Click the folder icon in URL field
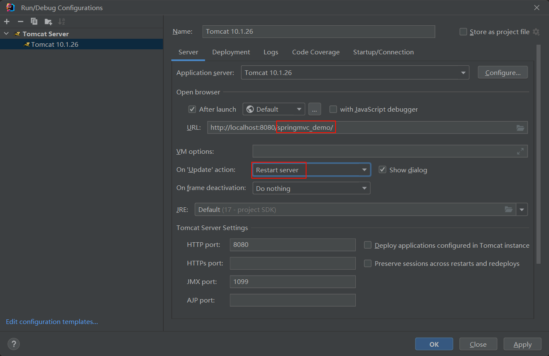549x356 pixels. point(520,128)
